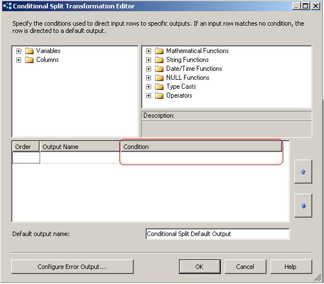
Task: Maximize the editor window
Action: (x=306, y=6)
